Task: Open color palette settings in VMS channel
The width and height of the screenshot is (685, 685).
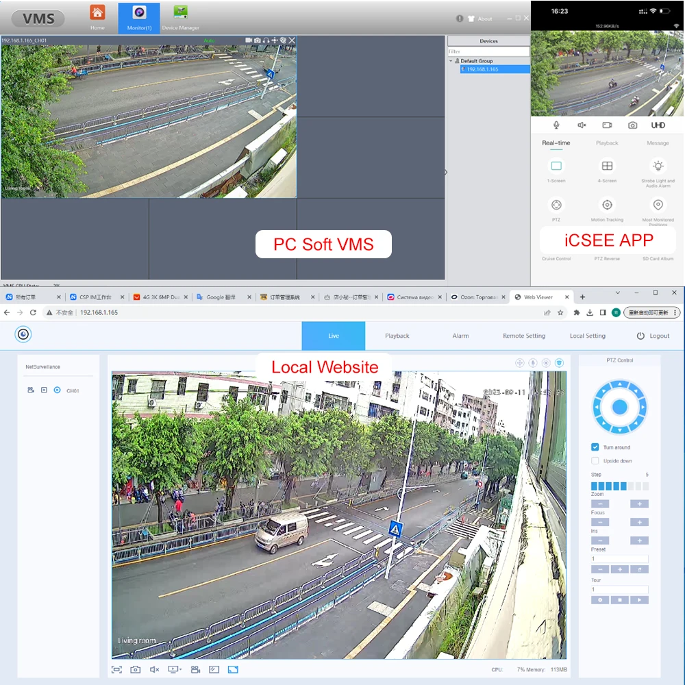Action: point(283,40)
